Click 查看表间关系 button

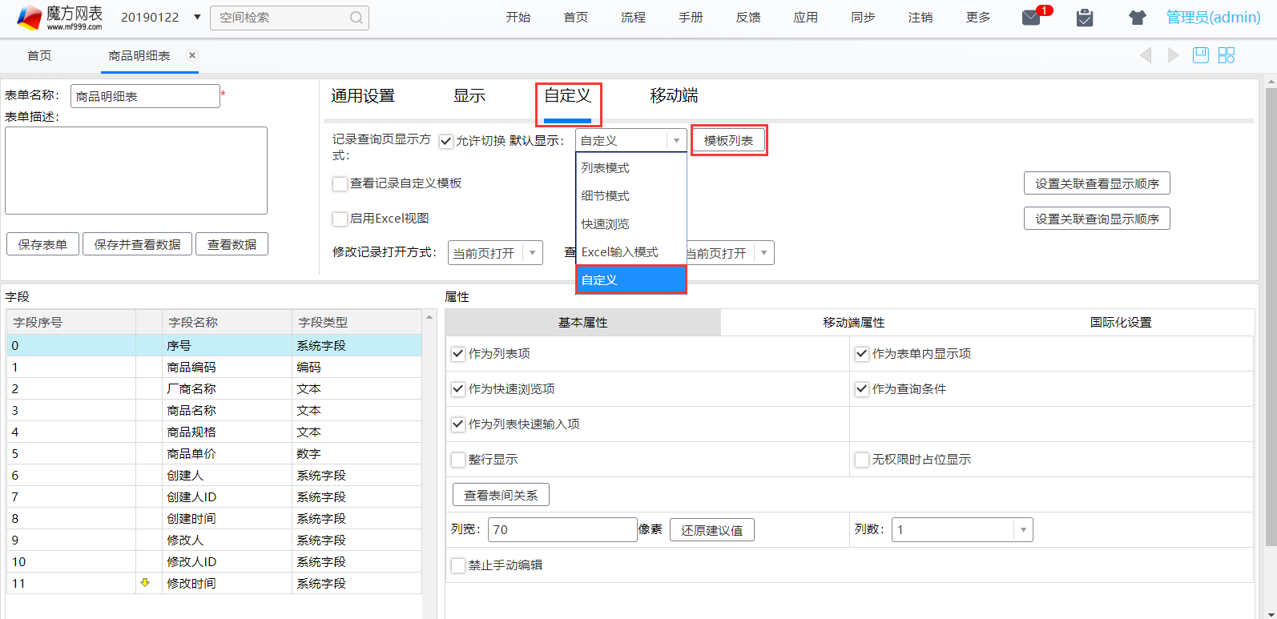501,495
